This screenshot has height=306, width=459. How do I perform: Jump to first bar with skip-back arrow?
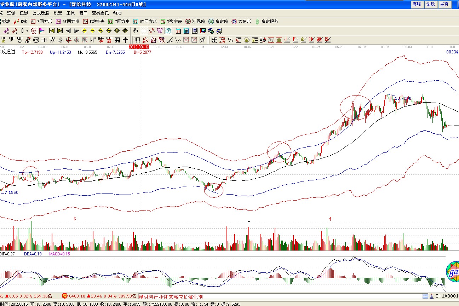(52, 31)
